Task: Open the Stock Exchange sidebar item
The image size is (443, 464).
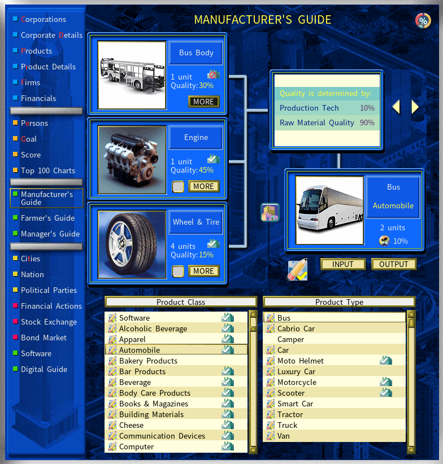Action: pyautogui.click(x=49, y=322)
